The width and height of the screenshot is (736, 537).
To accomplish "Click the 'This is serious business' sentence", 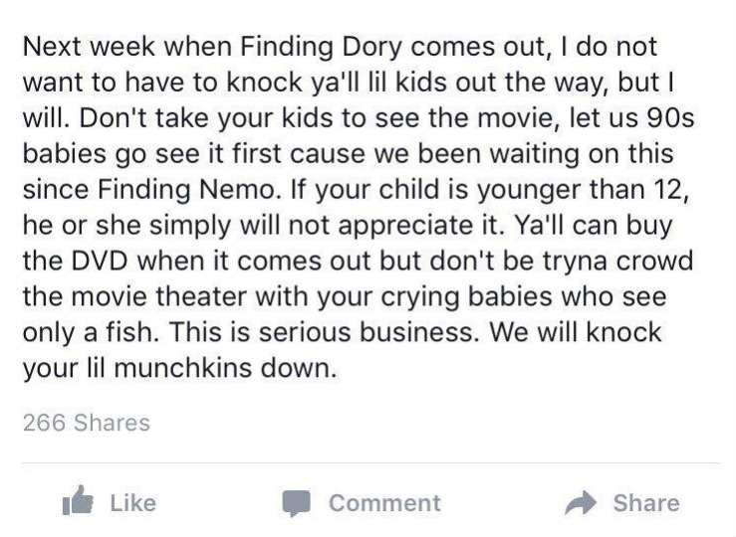I will pyautogui.click(x=321, y=332).
